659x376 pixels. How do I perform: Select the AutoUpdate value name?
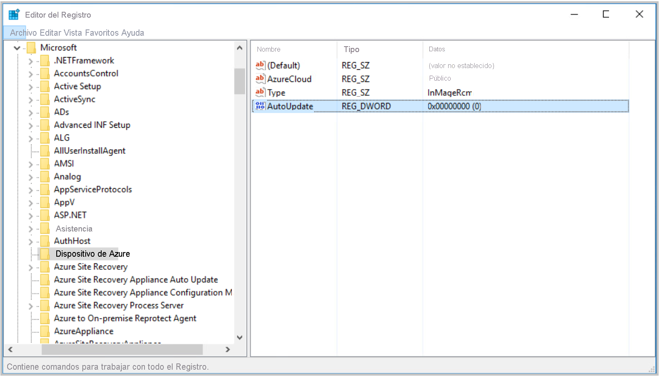pyautogui.click(x=290, y=106)
